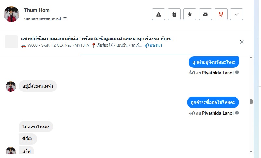
Task: Mark conversation as spam with warning icon
Action: click(159, 14)
